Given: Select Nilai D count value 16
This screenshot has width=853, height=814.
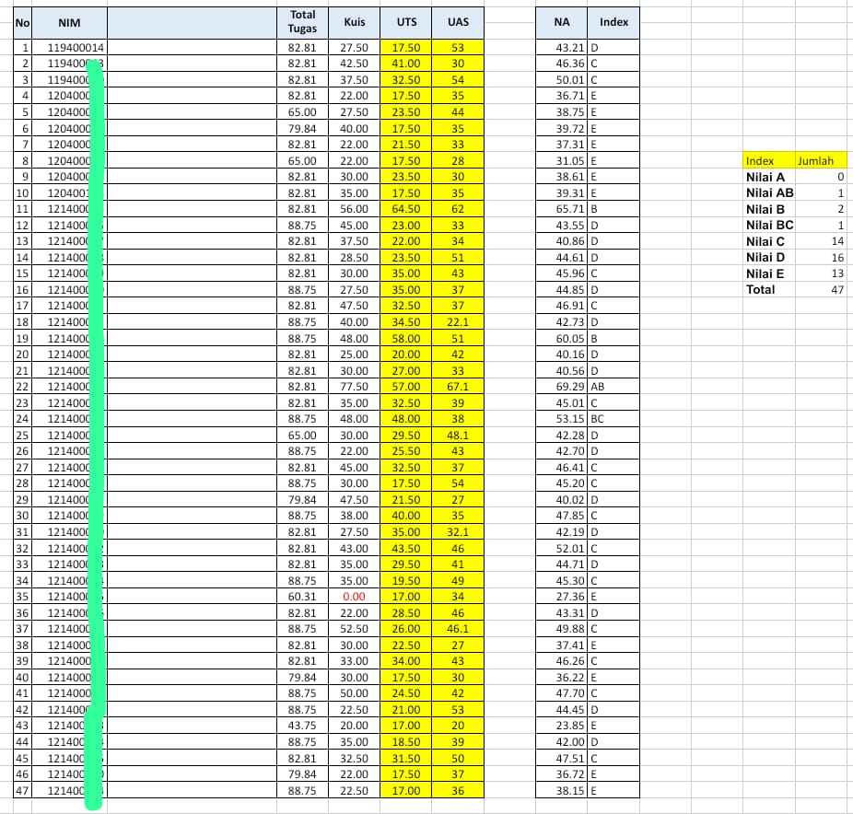Looking at the screenshot, I should pyautogui.click(x=837, y=257).
